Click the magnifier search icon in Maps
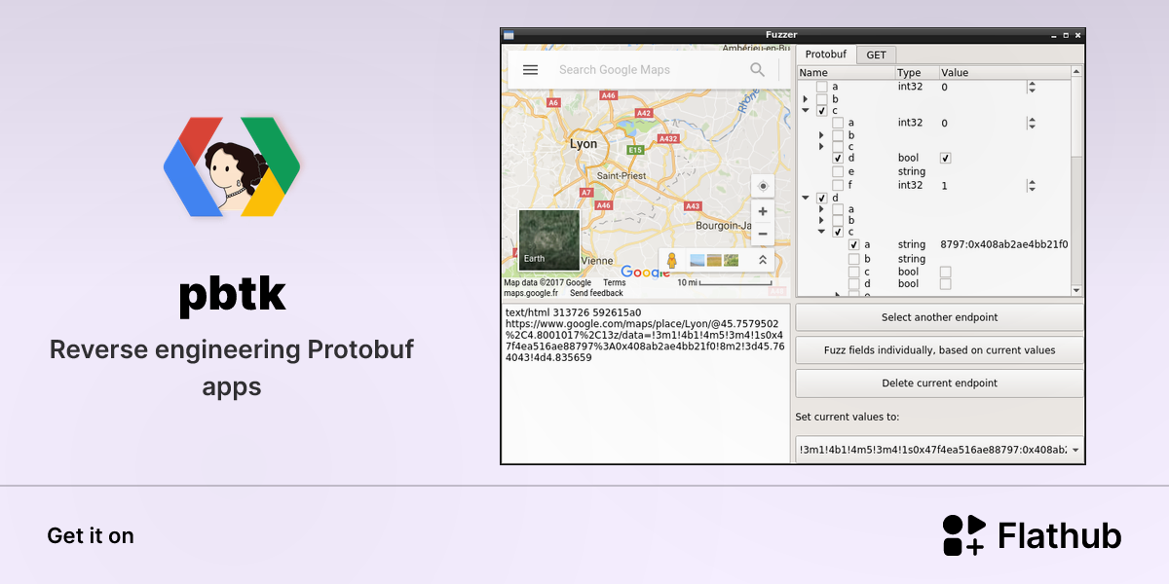The image size is (1169, 584). coord(757,69)
